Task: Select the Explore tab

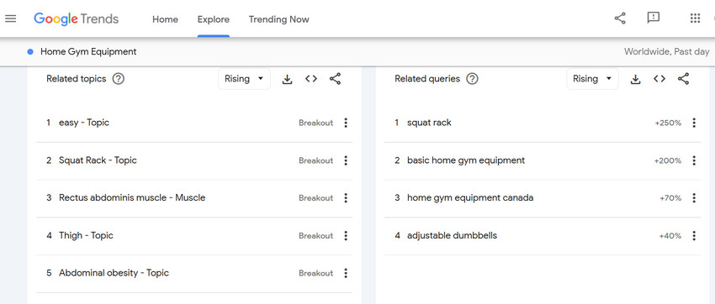Action: (x=214, y=19)
